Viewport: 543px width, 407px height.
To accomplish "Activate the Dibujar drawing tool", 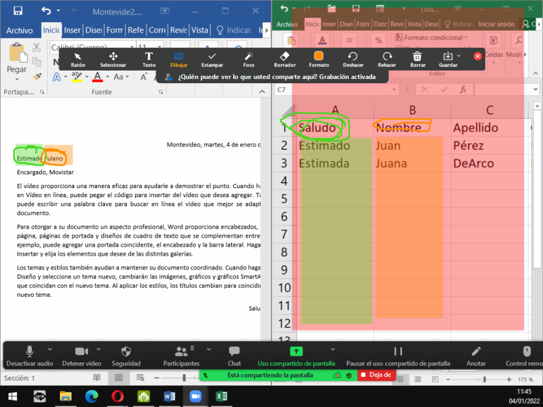I will tap(179, 60).
